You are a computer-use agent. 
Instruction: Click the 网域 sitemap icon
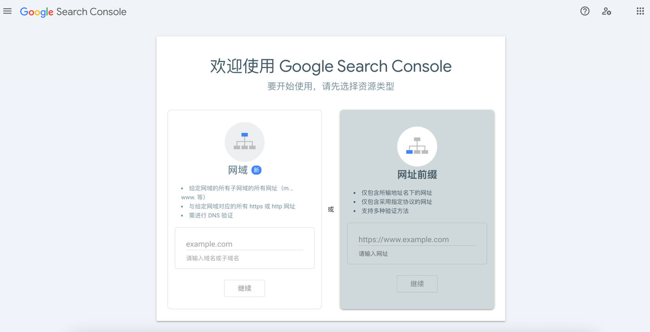(x=244, y=142)
